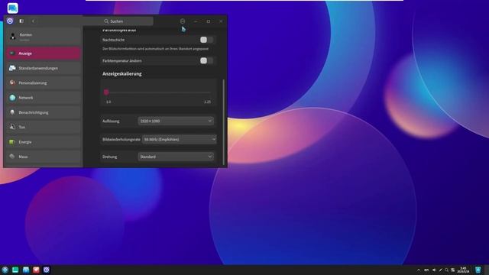The width and height of the screenshot is (489, 275).
Task: Open Personalisierung settings
Action: [x=44, y=83]
